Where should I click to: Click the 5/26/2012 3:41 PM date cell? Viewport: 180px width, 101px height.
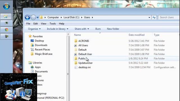point(139,41)
